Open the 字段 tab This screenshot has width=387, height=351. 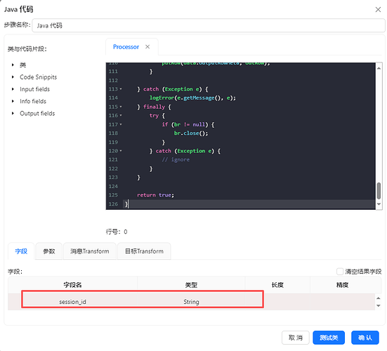[x=21, y=251]
